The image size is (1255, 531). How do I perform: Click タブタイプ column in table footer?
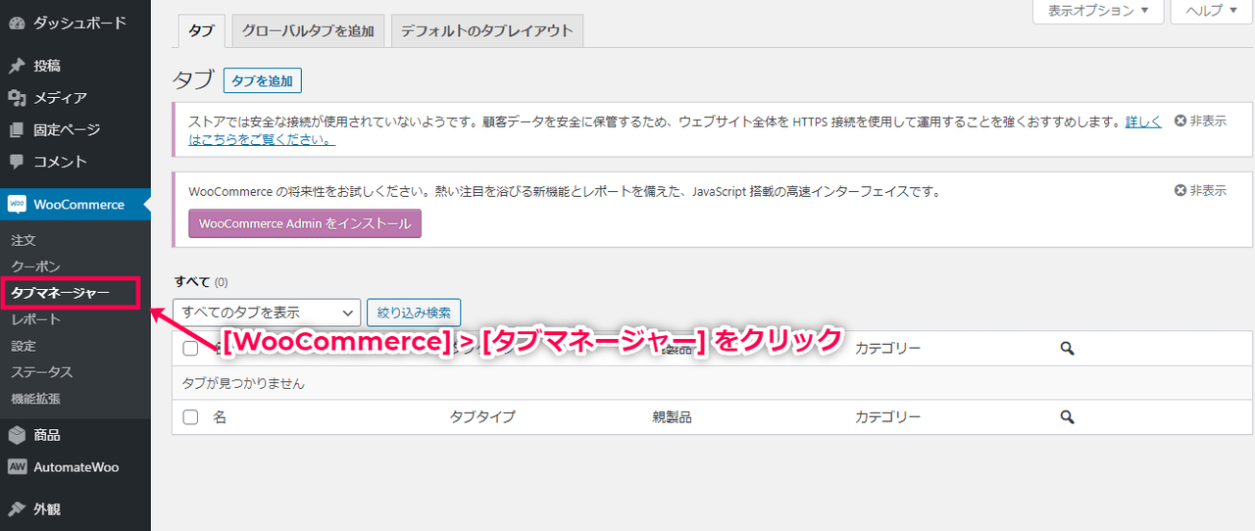click(x=482, y=416)
